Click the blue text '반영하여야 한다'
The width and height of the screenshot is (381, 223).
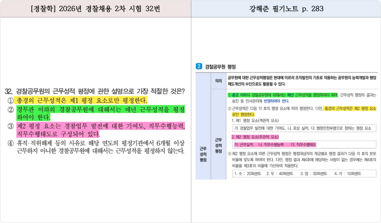tap(276, 101)
